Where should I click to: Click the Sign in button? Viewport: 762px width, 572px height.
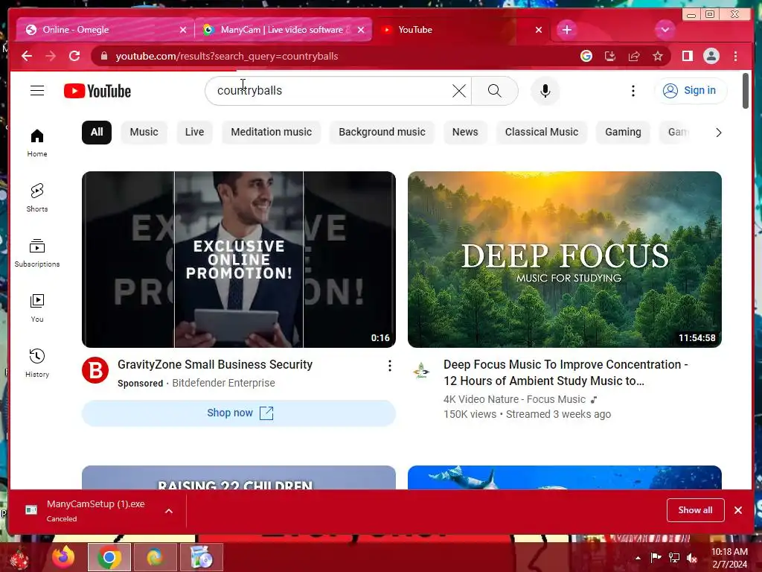pos(691,90)
